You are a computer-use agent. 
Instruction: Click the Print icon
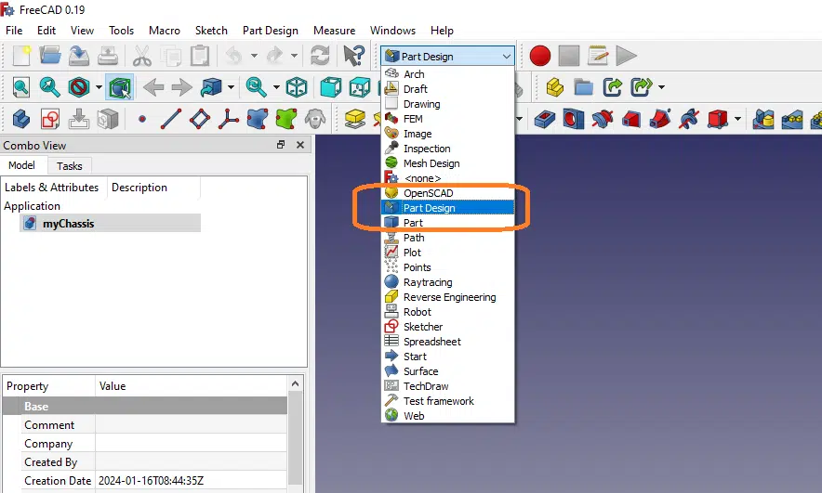pyautogui.click(x=108, y=56)
